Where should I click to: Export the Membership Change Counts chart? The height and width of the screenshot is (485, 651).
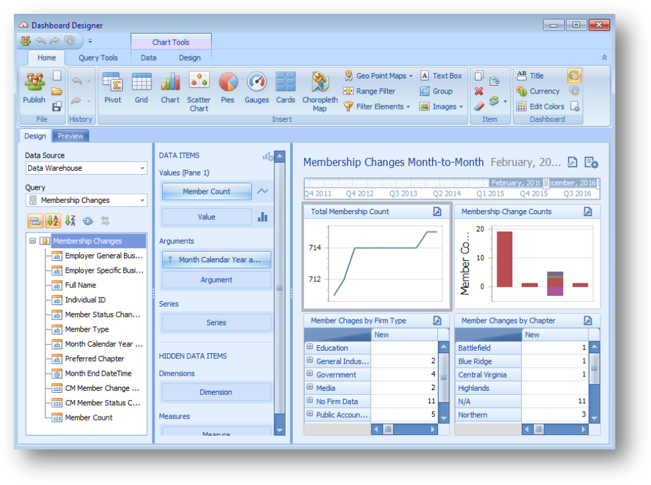coord(588,212)
